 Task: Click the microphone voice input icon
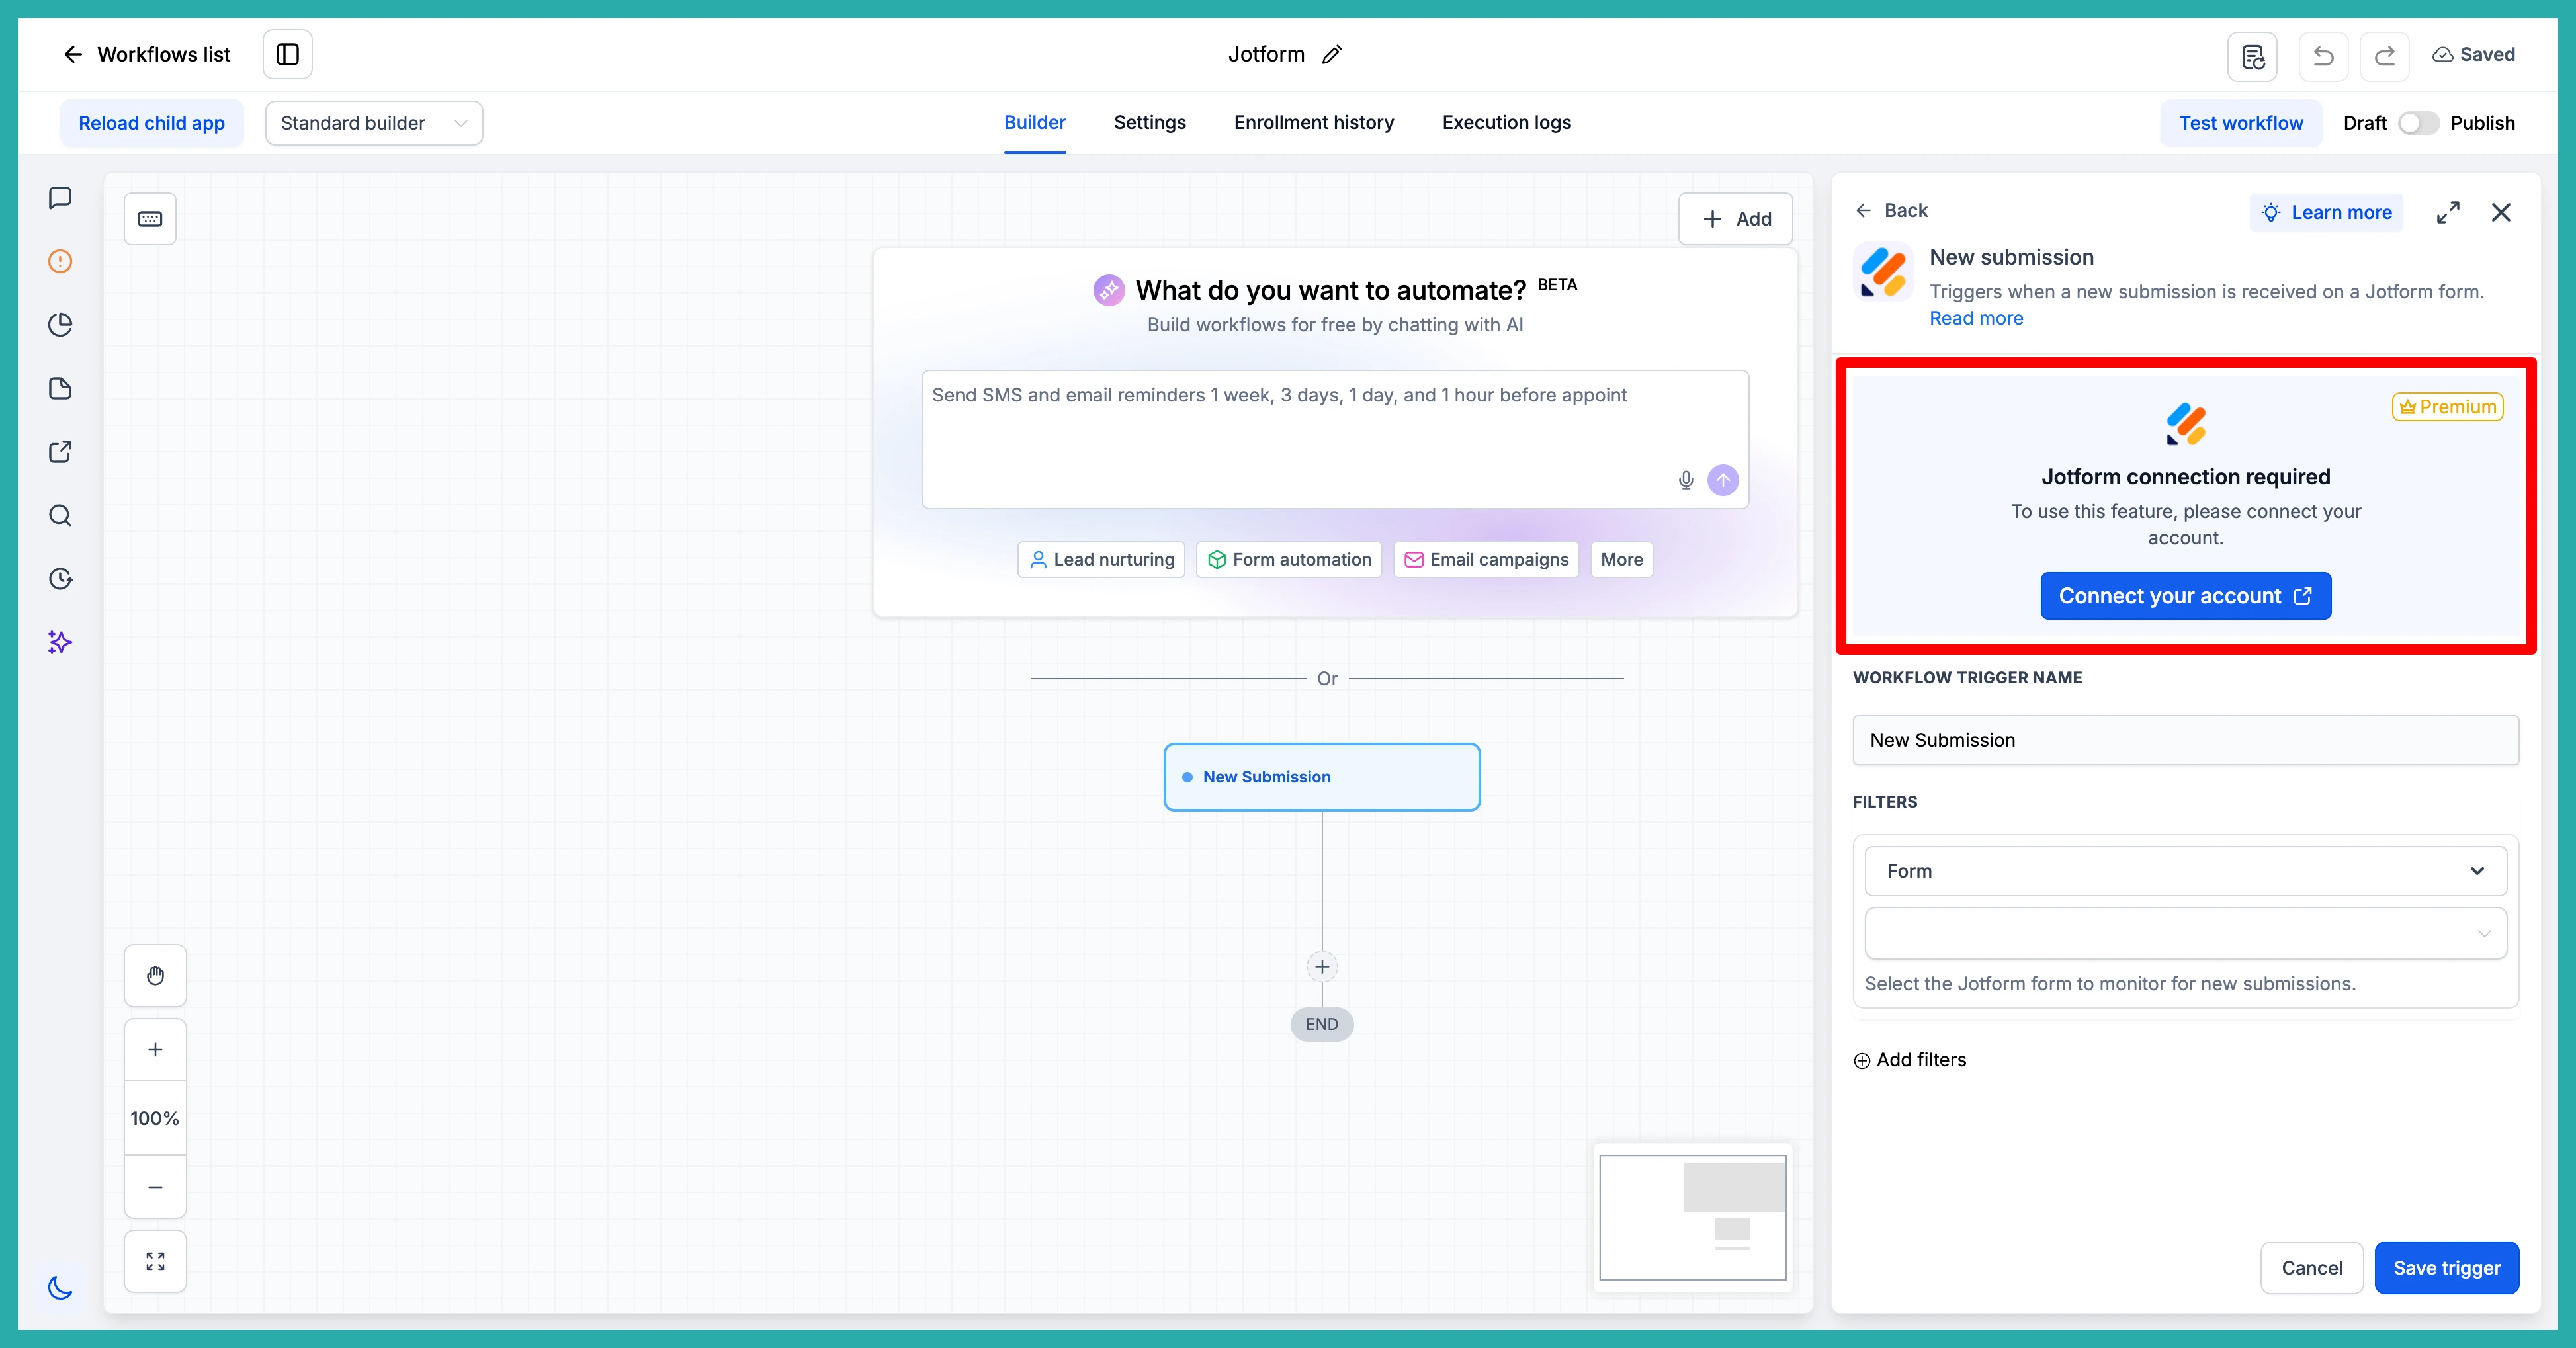[1686, 480]
